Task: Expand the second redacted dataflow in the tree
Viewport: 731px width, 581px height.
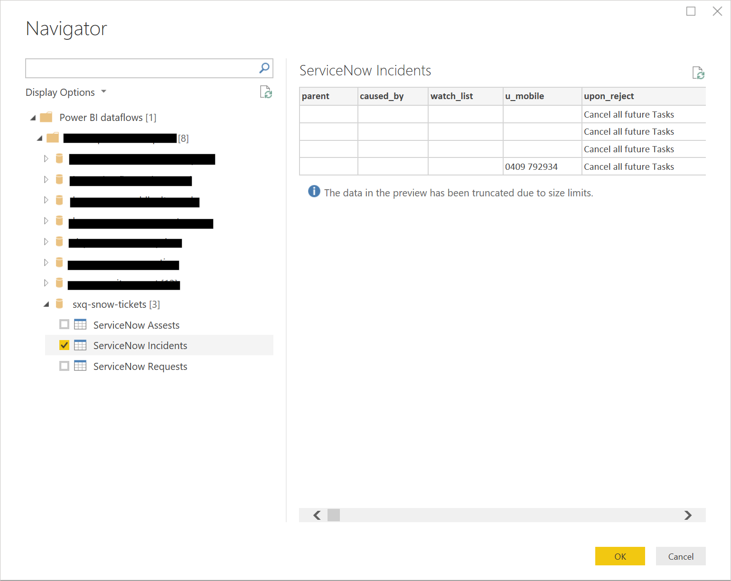Action: pyautogui.click(x=46, y=179)
